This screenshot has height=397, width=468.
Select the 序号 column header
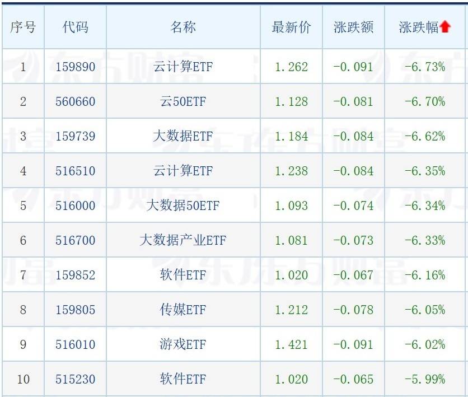coord(23,27)
